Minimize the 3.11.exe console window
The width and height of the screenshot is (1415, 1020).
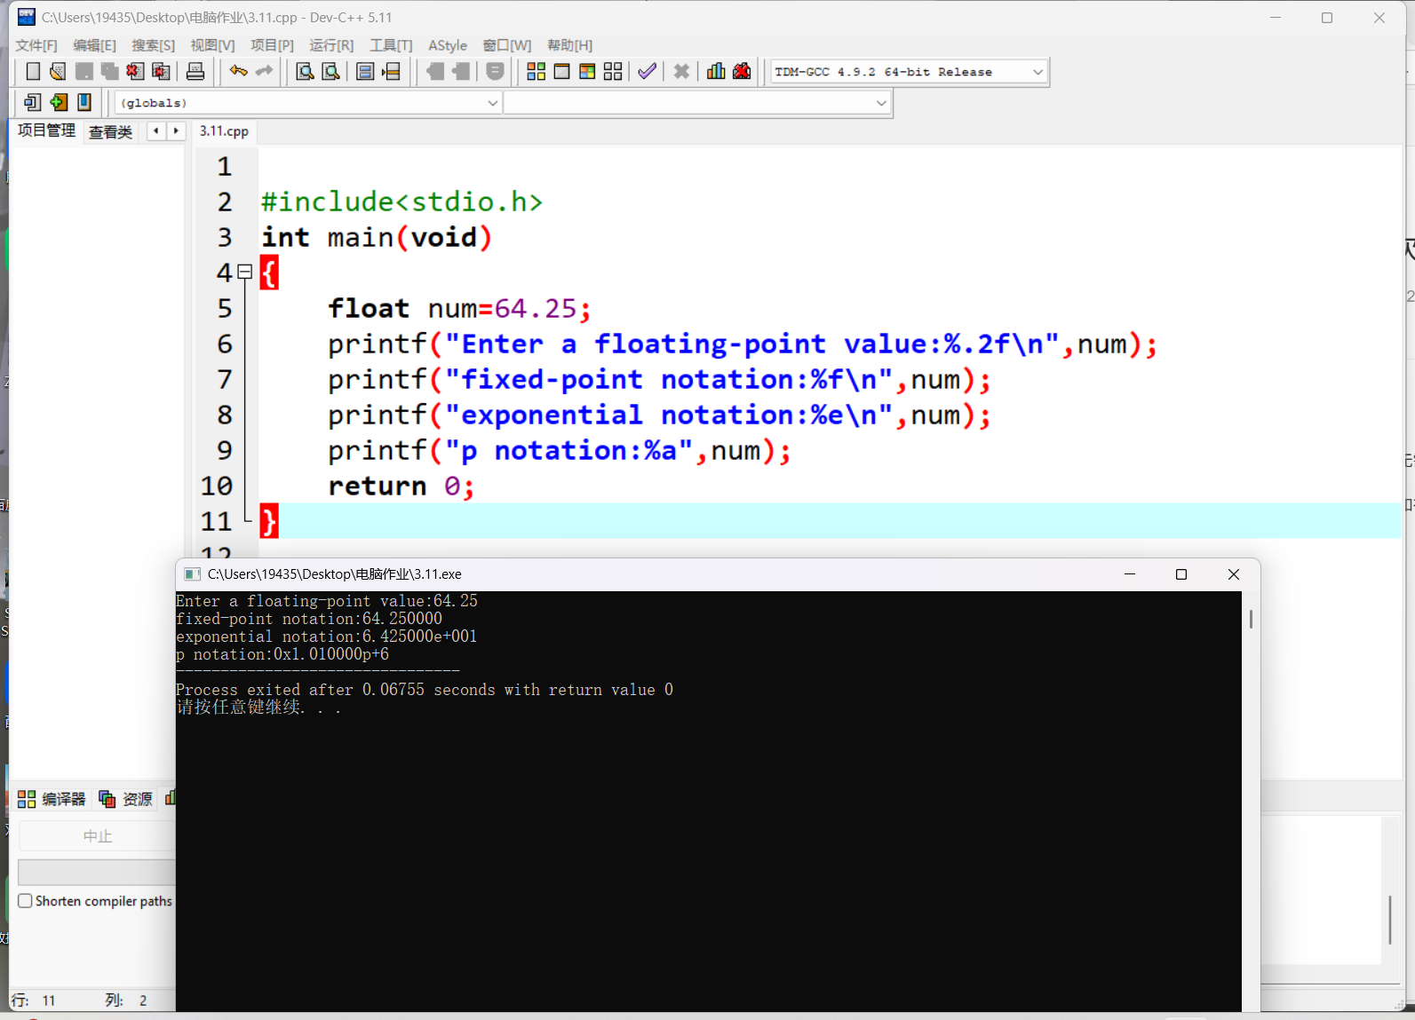click(x=1130, y=574)
